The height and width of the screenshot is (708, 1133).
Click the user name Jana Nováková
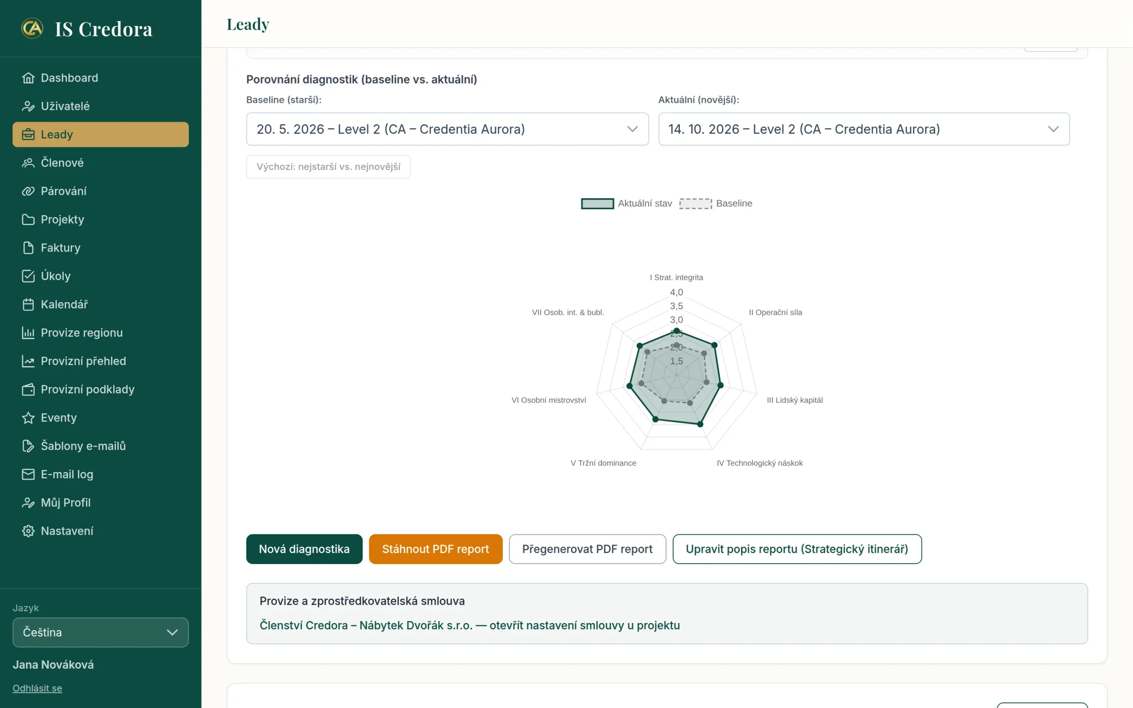click(x=53, y=665)
